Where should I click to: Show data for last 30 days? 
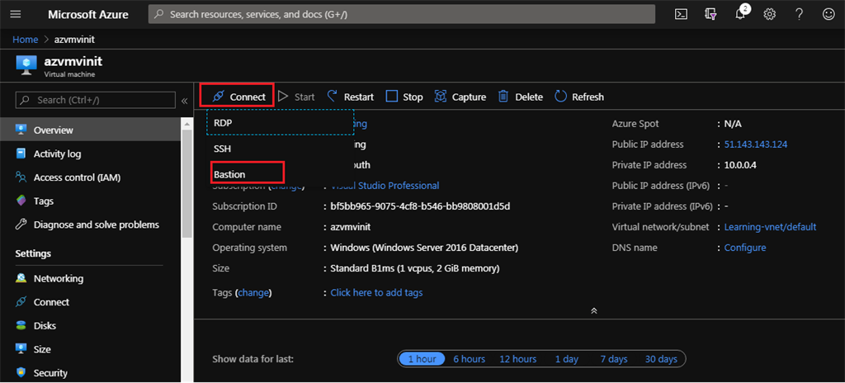click(x=661, y=359)
